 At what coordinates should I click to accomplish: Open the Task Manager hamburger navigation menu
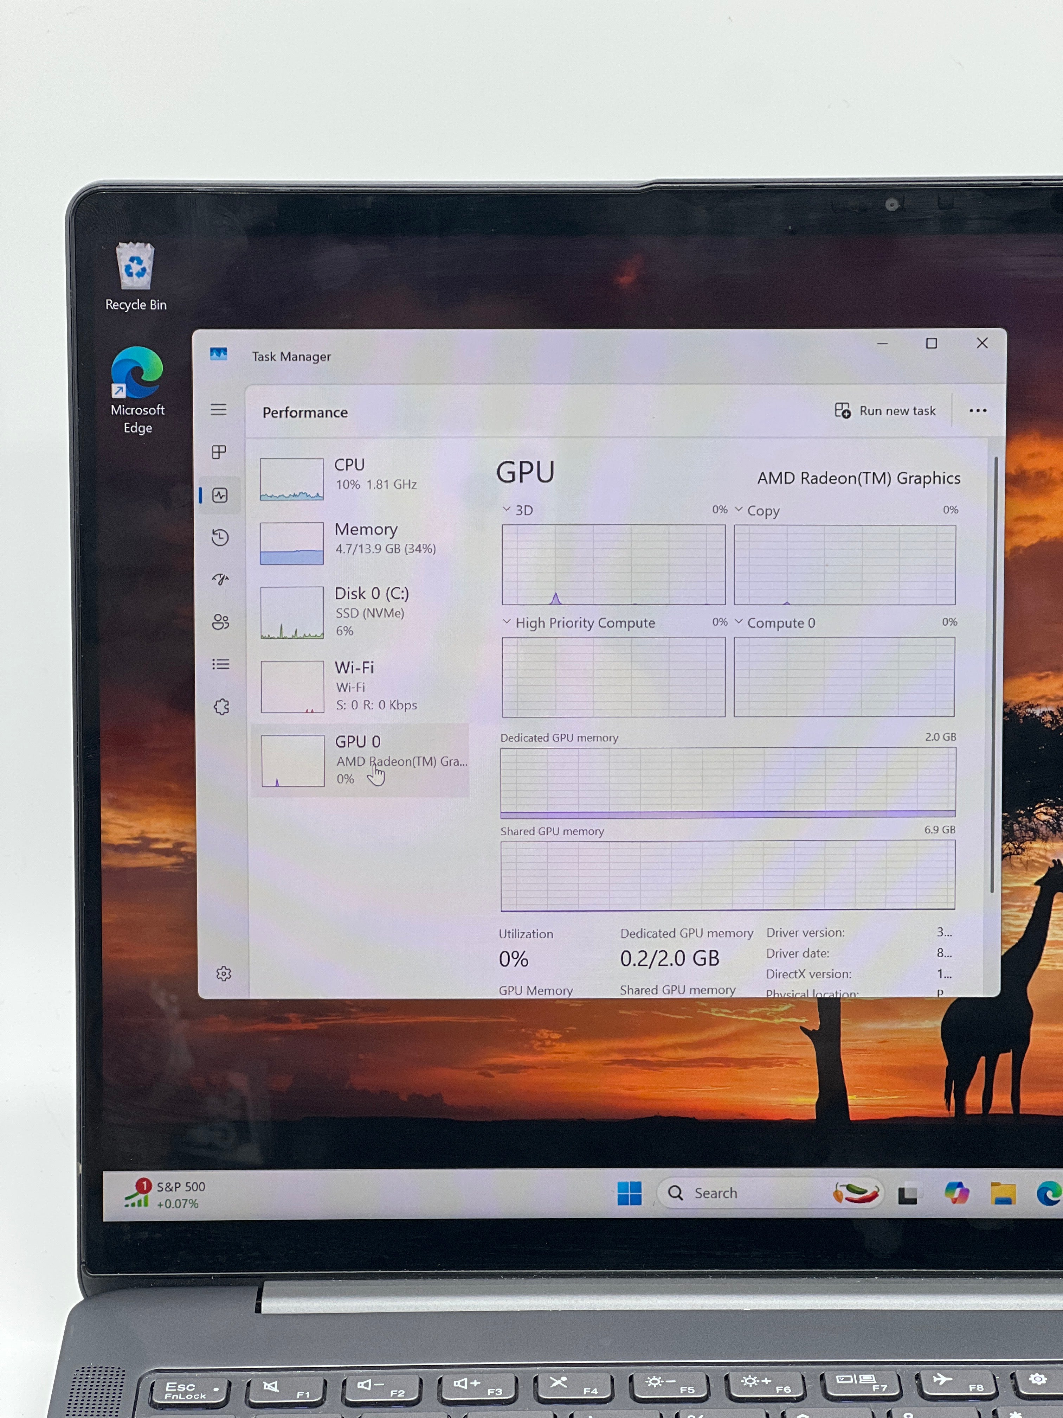(x=219, y=410)
